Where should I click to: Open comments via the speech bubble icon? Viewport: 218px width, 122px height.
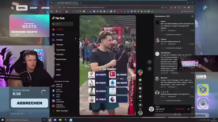(140, 88)
